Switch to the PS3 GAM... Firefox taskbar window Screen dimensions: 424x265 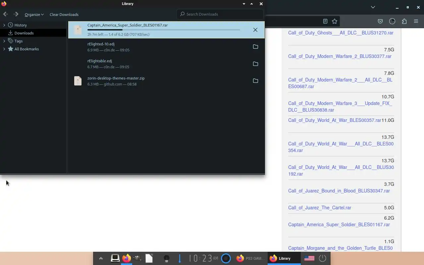click(250, 258)
